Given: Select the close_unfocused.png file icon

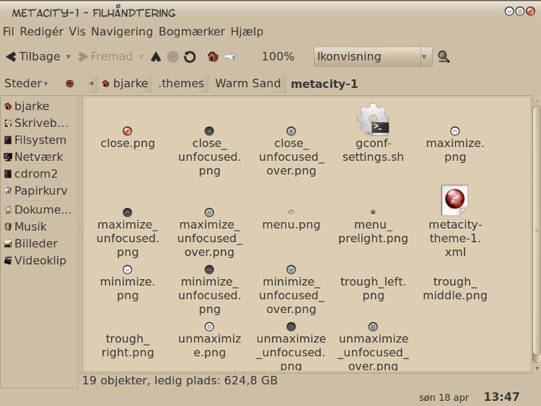Looking at the screenshot, I should [209, 131].
